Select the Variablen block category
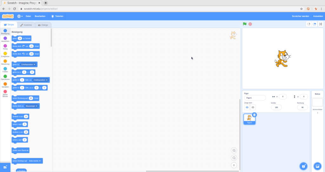 pyautogui.click(x=5, y=85)
